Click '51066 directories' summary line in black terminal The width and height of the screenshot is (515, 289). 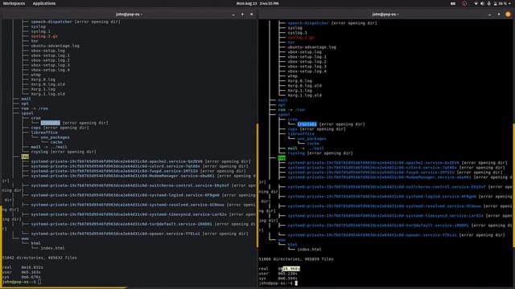[296, 259]
